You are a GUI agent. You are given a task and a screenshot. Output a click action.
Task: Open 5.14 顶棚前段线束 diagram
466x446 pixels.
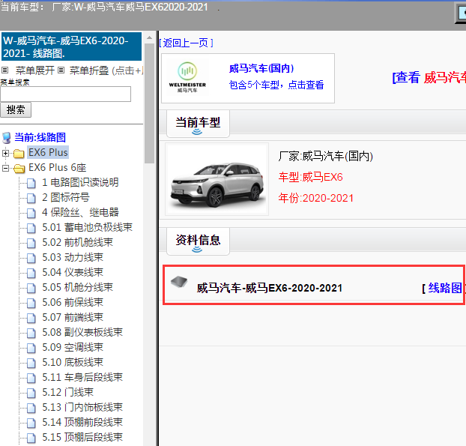[82, 422]
